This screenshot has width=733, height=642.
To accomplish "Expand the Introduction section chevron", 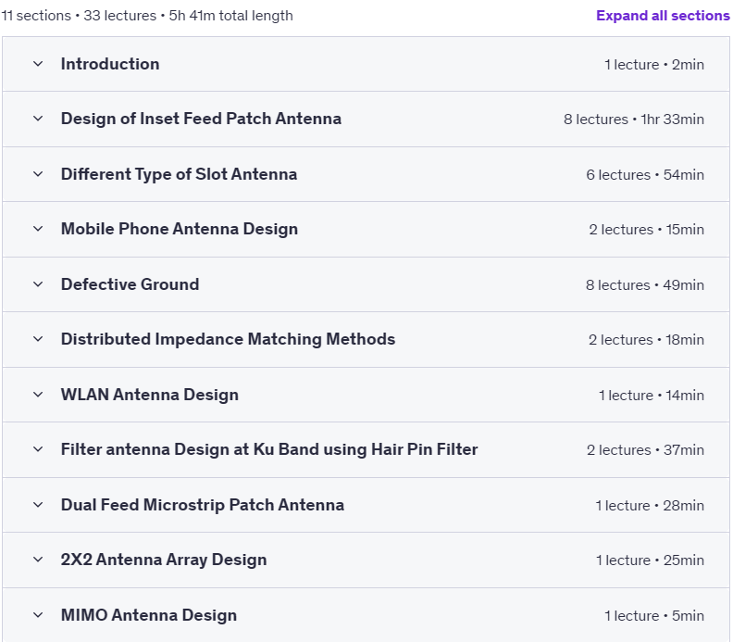I will click(x=38, y=64).
